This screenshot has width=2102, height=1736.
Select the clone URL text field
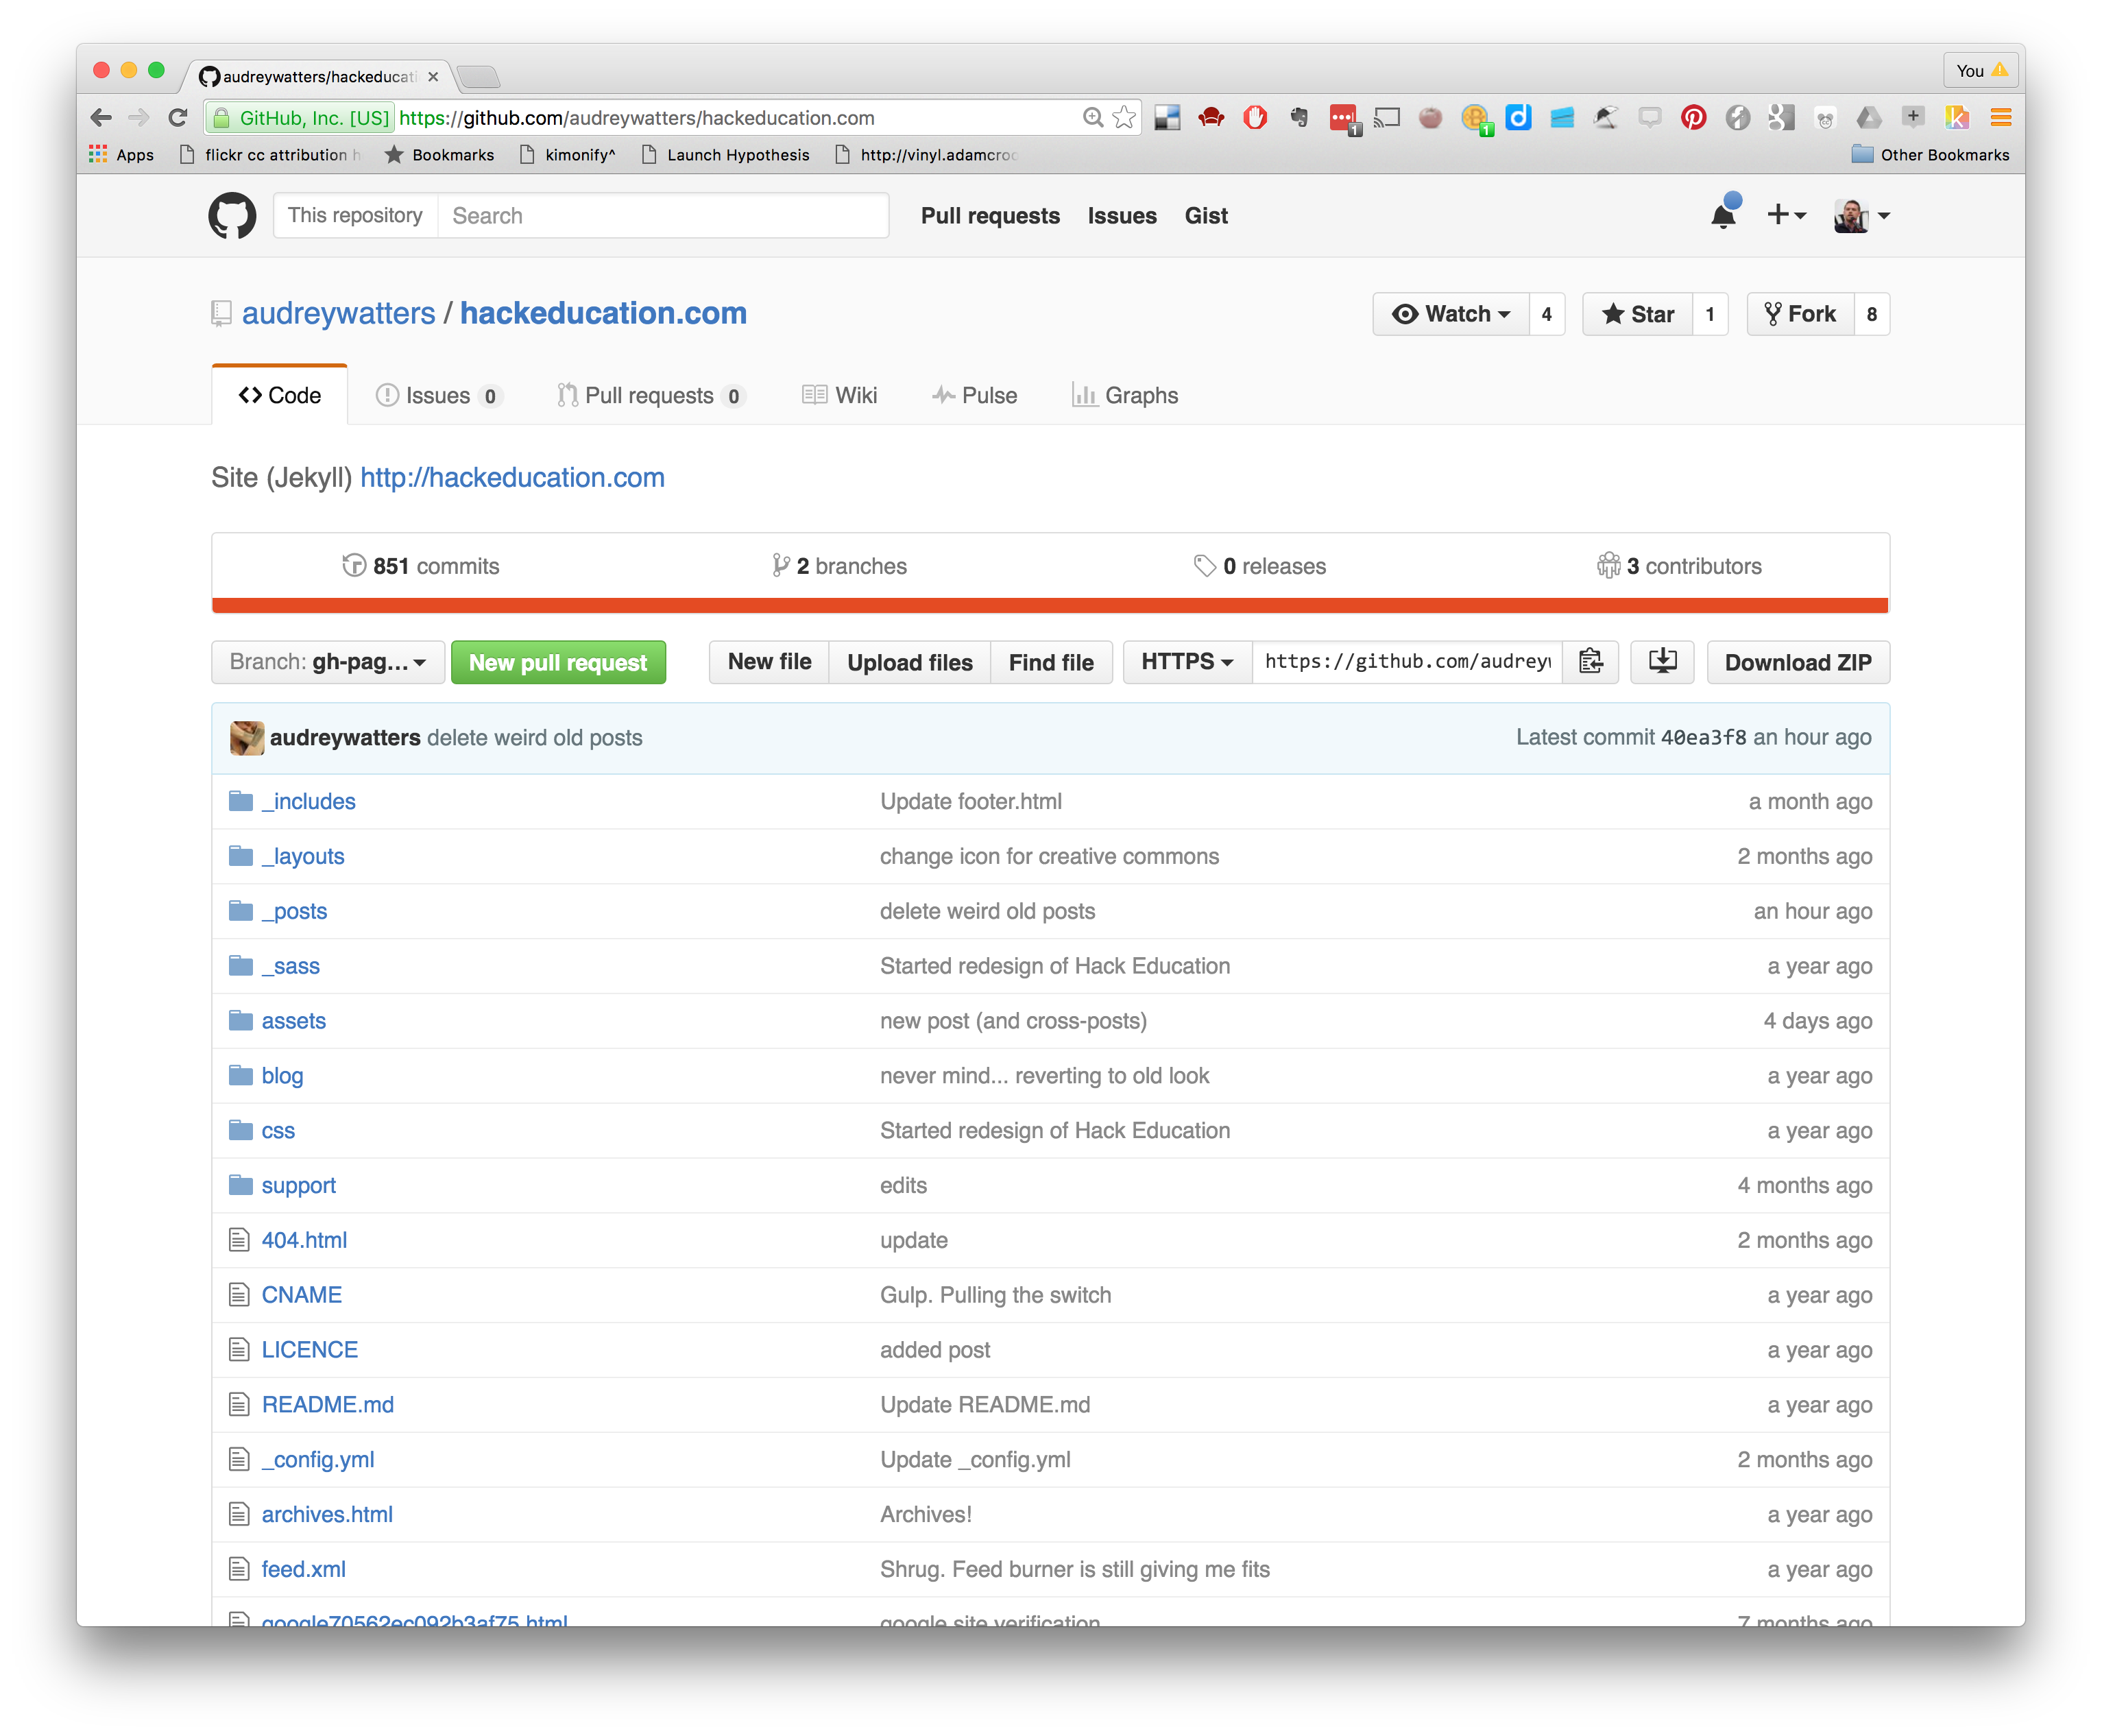pos(1407,662)
